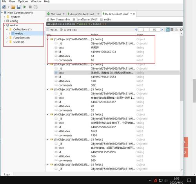Click the connect to server toolbar icon

coord(4,7)
